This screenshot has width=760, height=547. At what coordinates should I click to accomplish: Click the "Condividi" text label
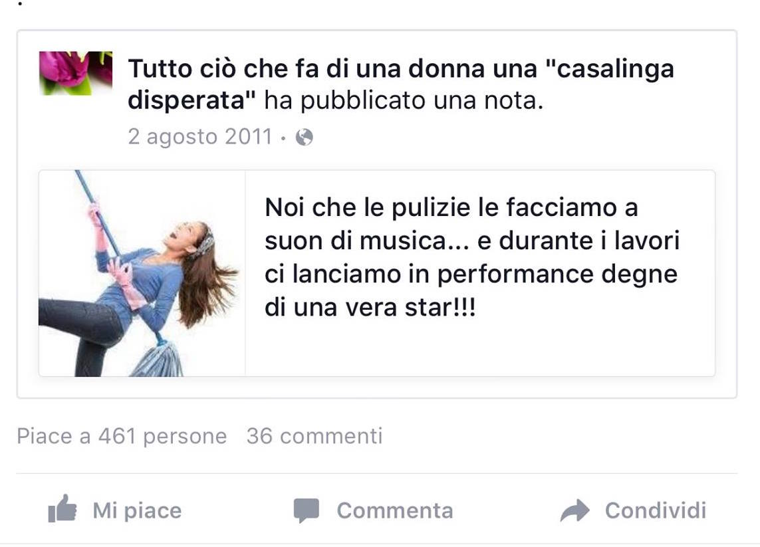click(x=656, y=510)
